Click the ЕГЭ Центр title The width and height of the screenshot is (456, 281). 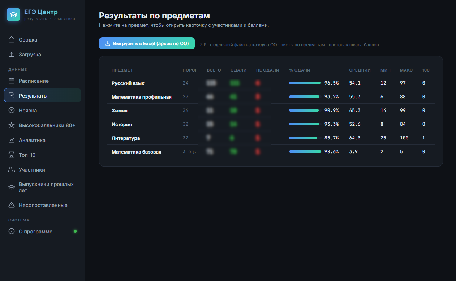pos(41,12)
